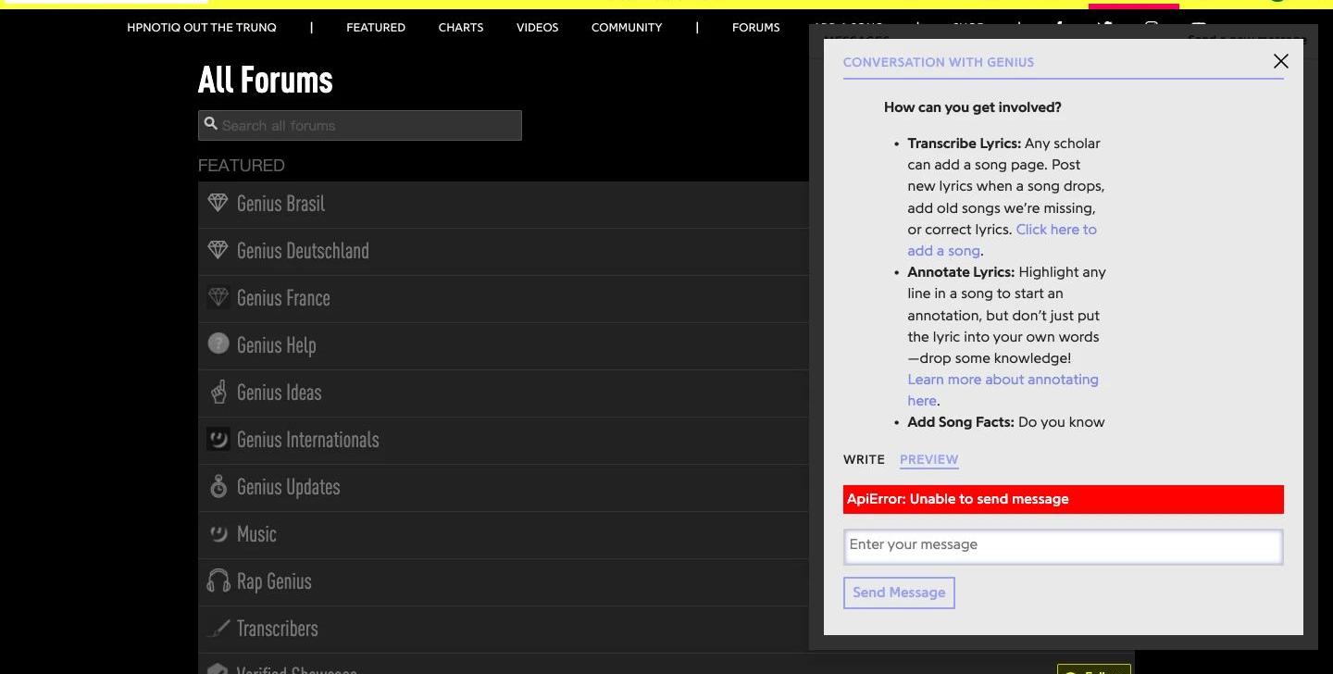Click the Transcribers pen icon
Image resolution: width=1333 pixels, height=674 pixels.
click(218, 628)
